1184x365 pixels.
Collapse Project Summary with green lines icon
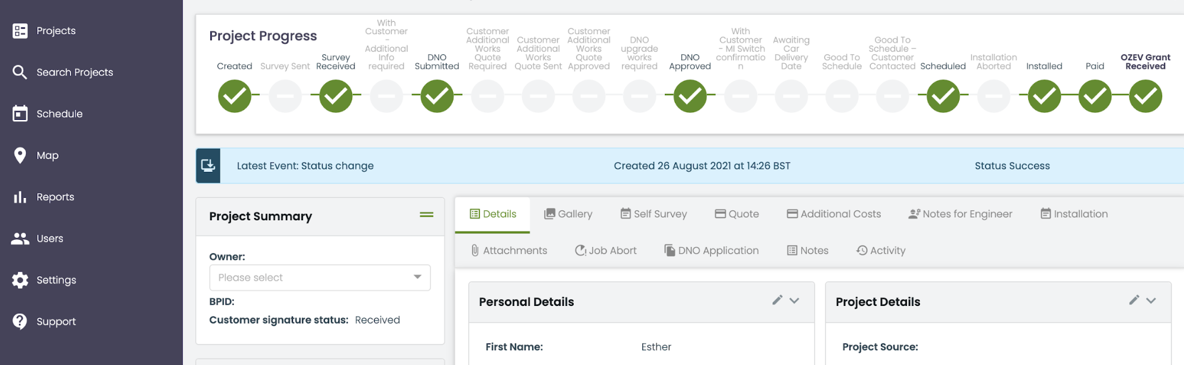coord(426,215)
